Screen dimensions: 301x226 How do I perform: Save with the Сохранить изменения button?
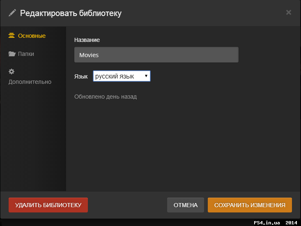click(250, 205)
